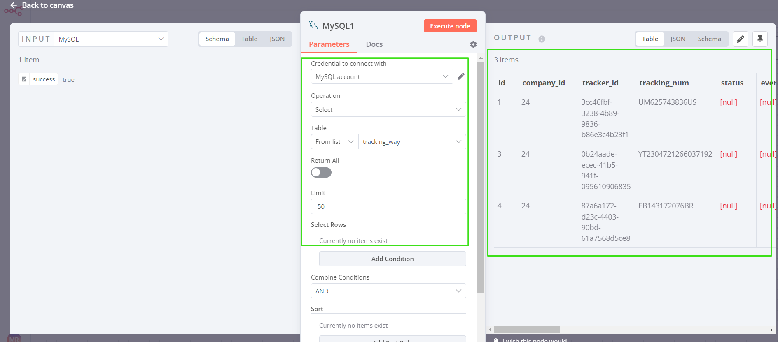Click the Add Condition button
778x342 pixels.
click(x=392, y=259)
